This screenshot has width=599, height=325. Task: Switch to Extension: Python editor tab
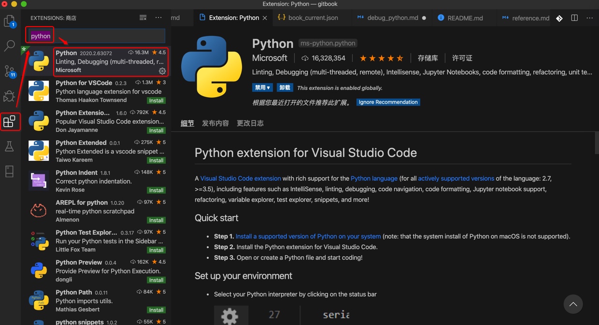click(233, 18)
